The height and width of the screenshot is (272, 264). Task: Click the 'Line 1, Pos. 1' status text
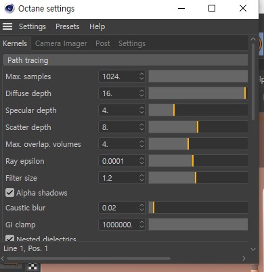click(x=26, y=248)
